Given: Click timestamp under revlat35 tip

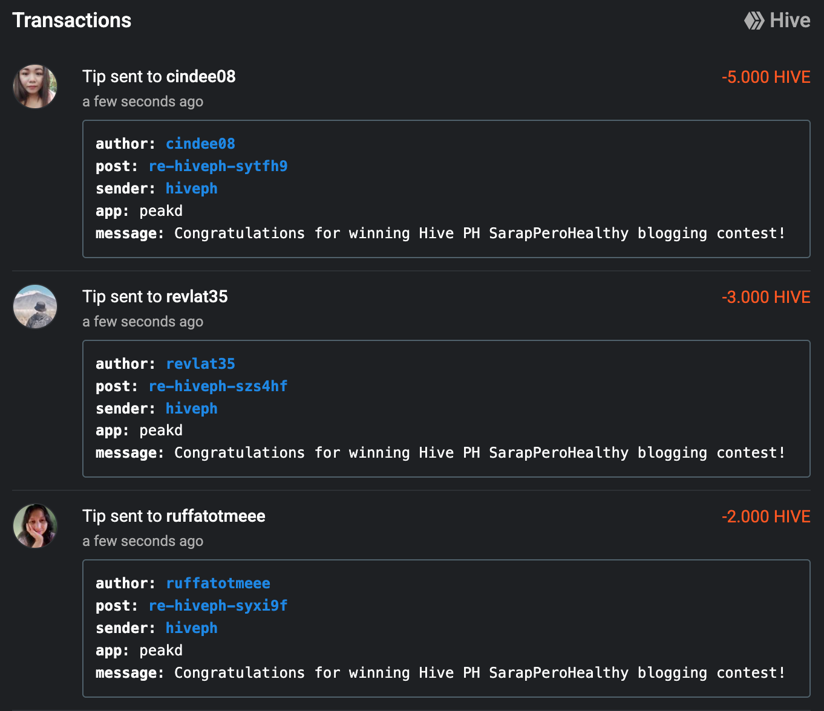Looking at the screenshot, I should click(x=143, y=322).
